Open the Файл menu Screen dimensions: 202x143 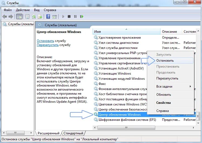click(8, 10)
